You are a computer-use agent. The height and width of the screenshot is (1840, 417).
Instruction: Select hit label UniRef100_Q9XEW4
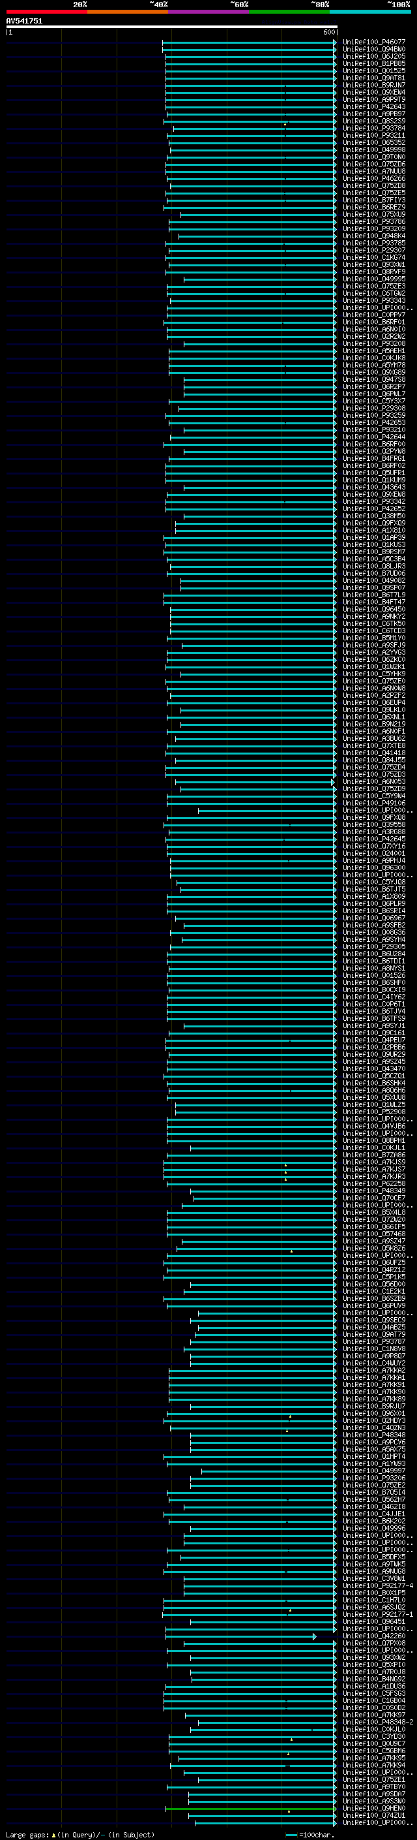point(374,92)
